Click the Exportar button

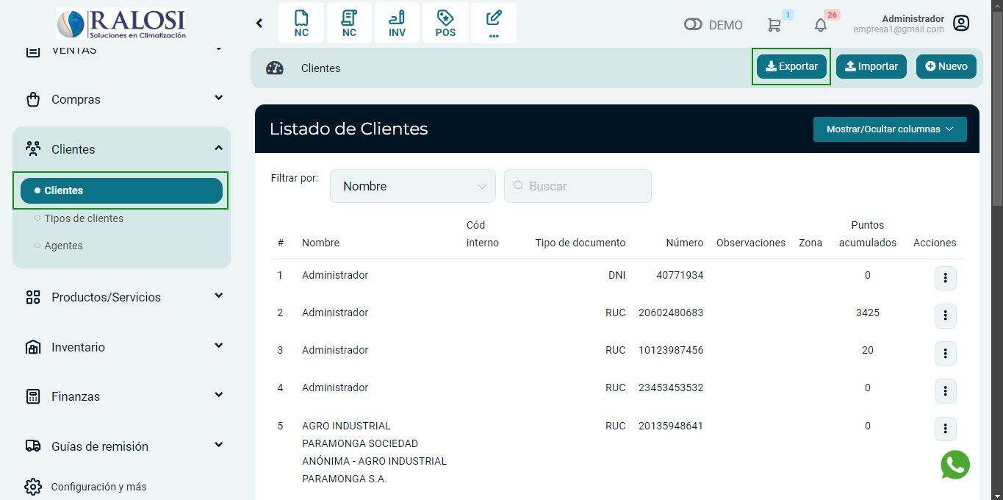point(791,66)
